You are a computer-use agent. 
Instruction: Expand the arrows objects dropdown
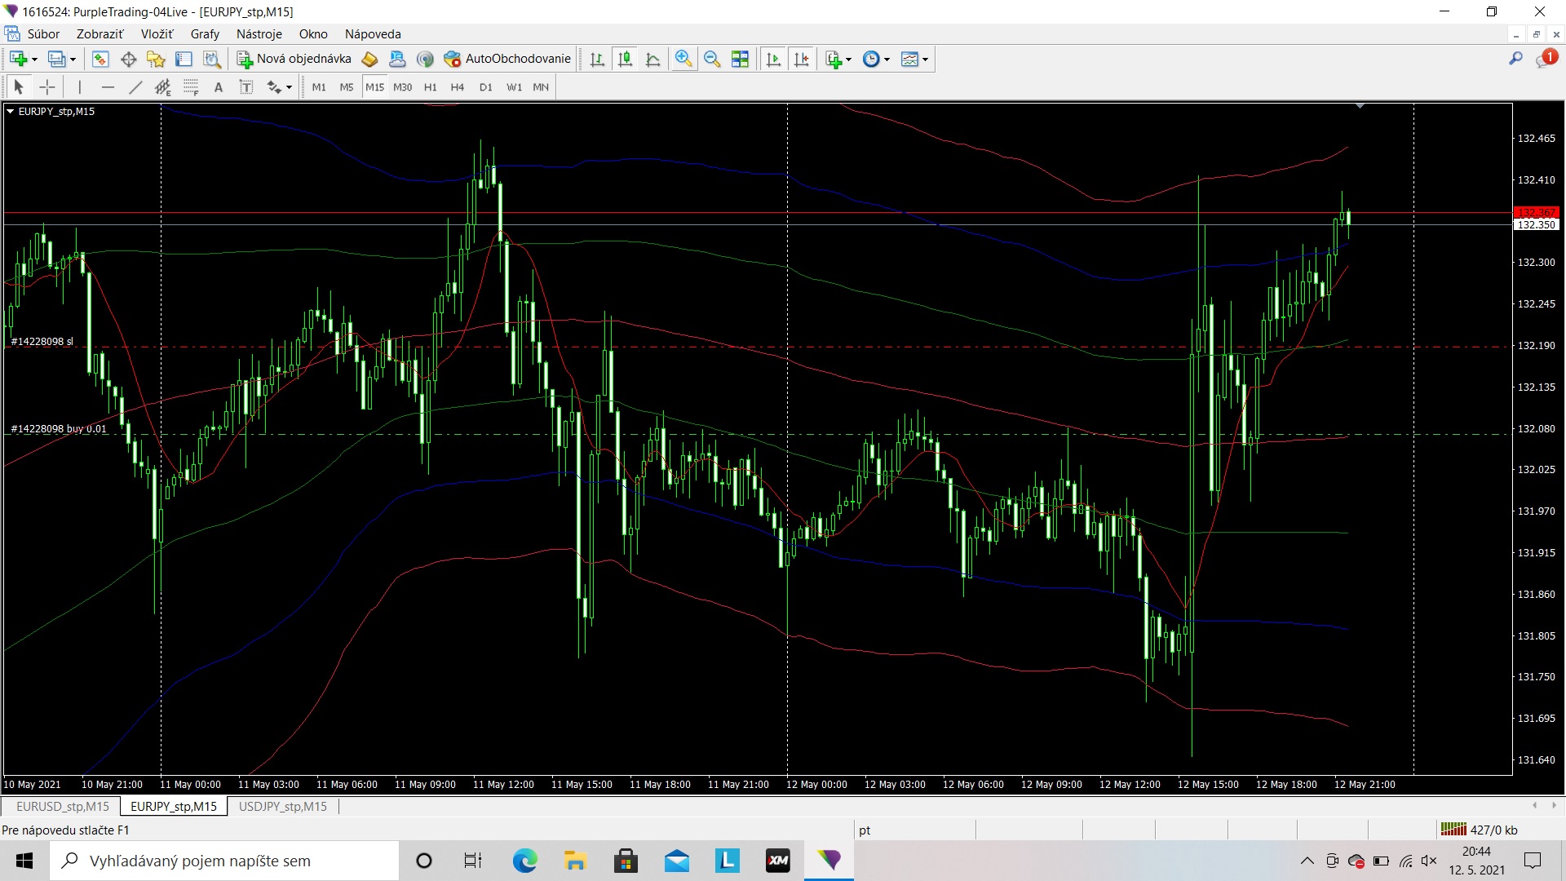[x=290, y=87]
